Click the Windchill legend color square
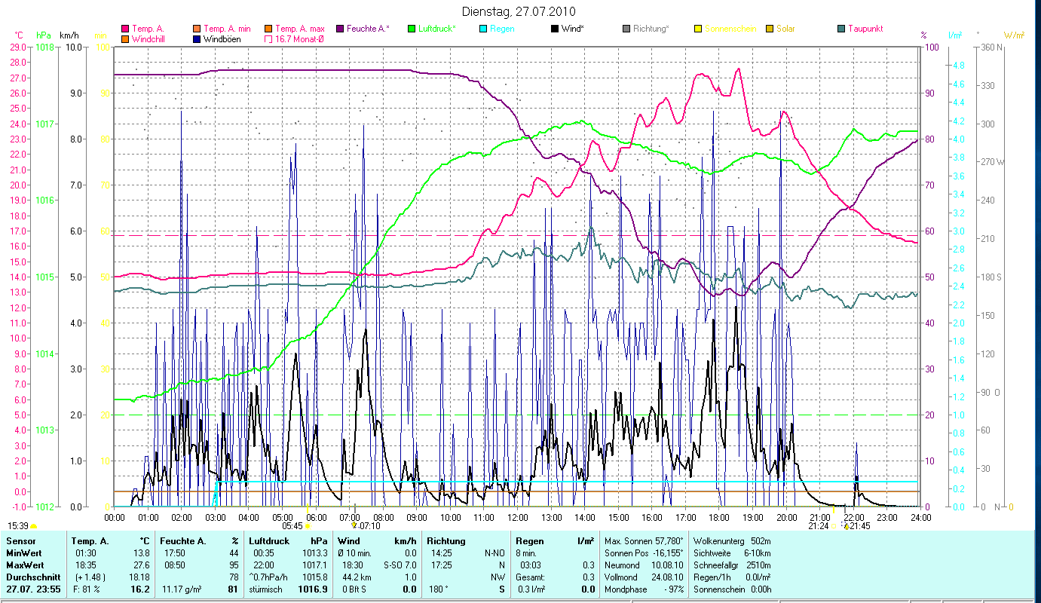This screenshot has width=1041, height=603. tap(125, 38)
